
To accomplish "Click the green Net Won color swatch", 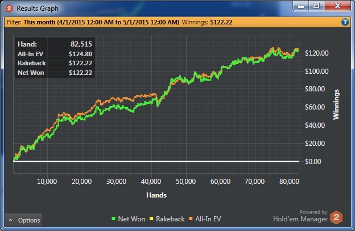I will (x=114, y=219).
